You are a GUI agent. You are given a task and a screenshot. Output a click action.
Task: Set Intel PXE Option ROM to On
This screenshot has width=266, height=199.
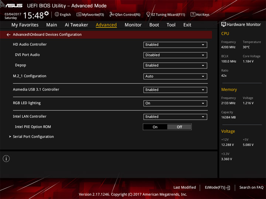[x=155, y=127]
